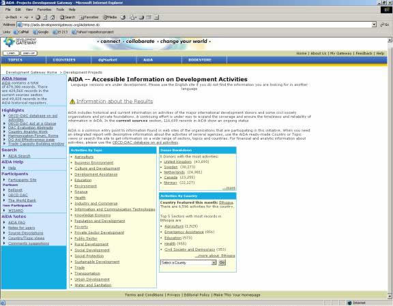Open the Make This Your Homepage footer link
This screenshot has width=393, height=306.
point(237,295)
